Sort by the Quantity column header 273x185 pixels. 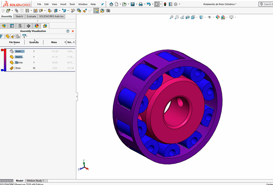34,42
